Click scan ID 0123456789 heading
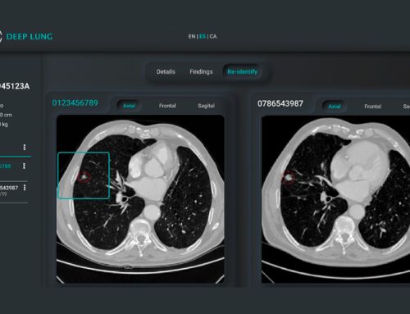410x314 pixels. (x=75, y=103)
